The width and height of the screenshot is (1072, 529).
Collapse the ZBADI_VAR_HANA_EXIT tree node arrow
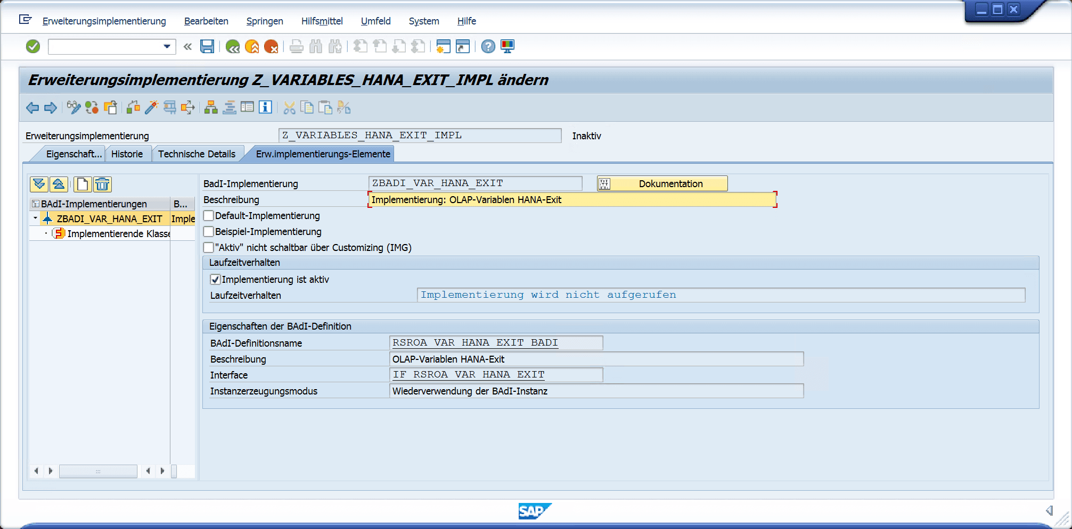click(35, 219)
